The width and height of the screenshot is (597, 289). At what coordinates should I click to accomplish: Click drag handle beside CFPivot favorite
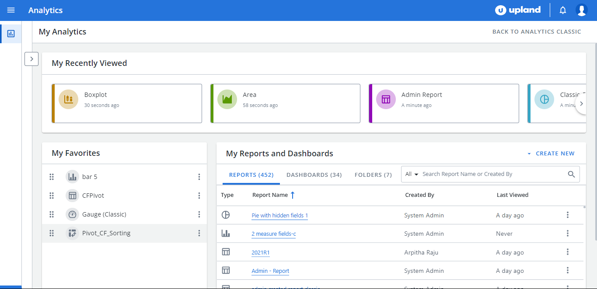point(52,196)
